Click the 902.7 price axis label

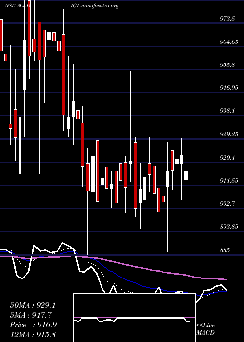click(x=227, y=204)
